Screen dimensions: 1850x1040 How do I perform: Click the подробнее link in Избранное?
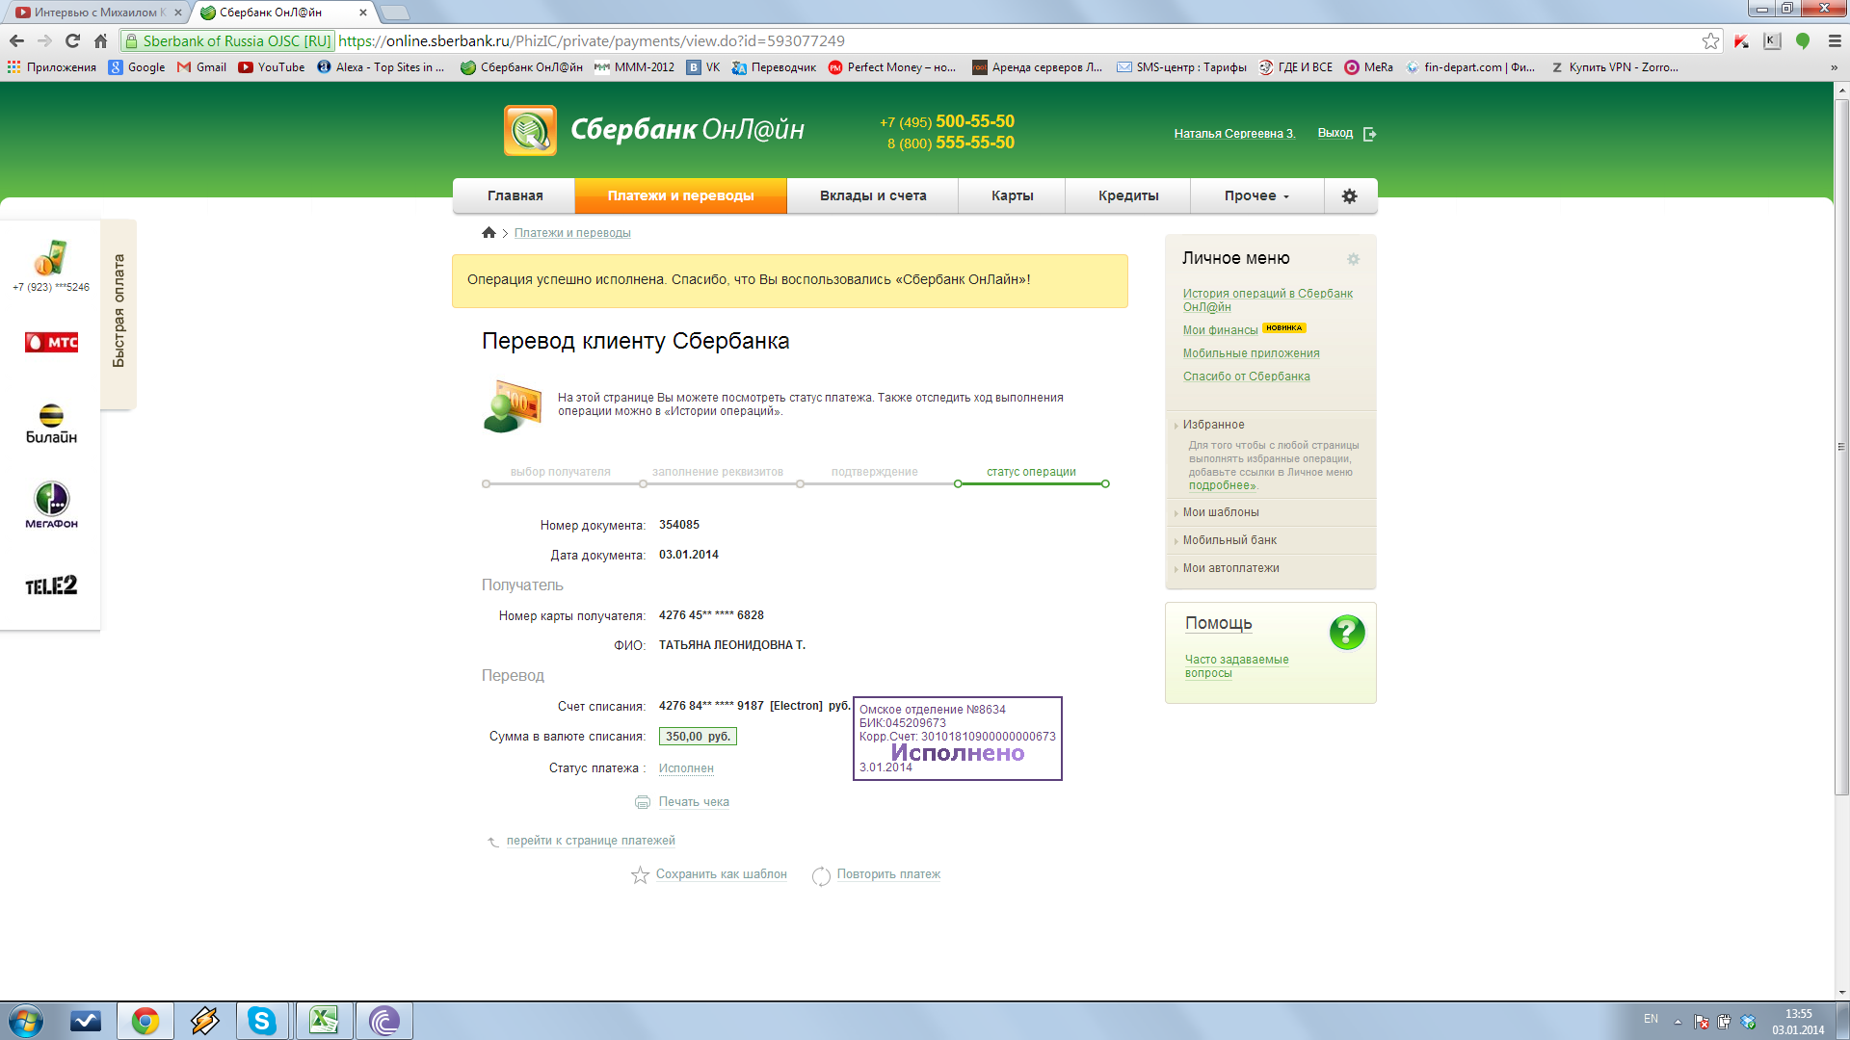pos(1221,486)
